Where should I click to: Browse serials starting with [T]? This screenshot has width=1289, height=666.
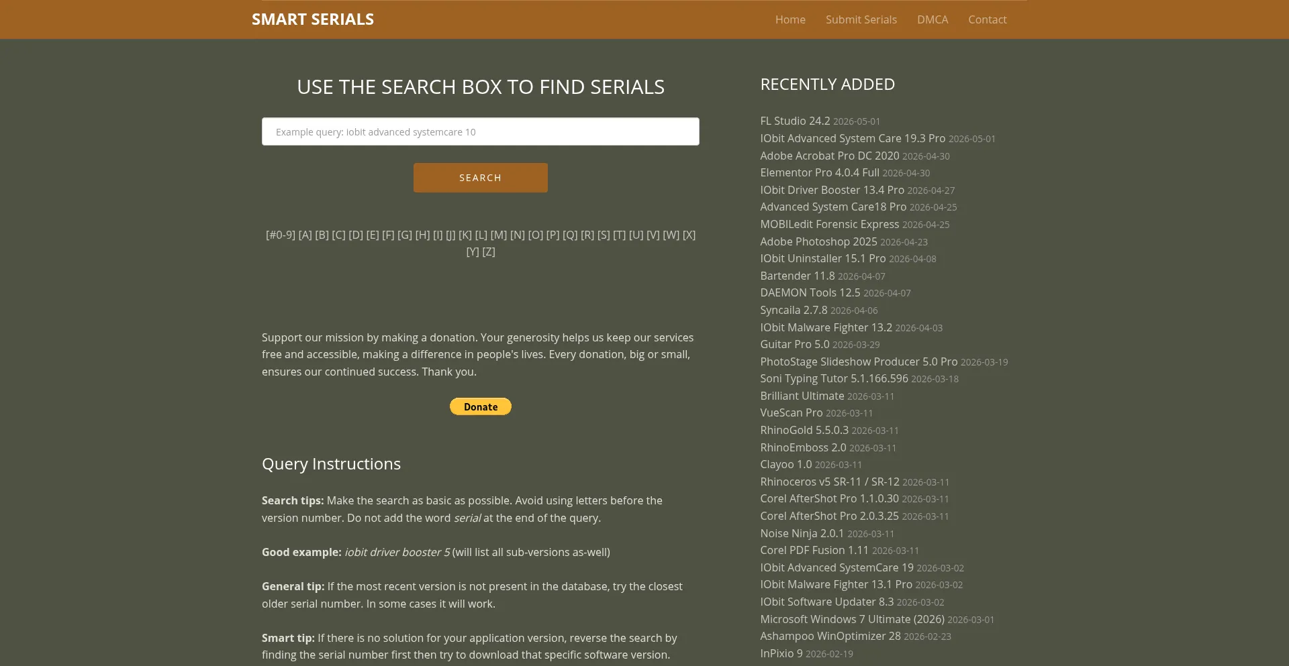(x=619, y=235)
